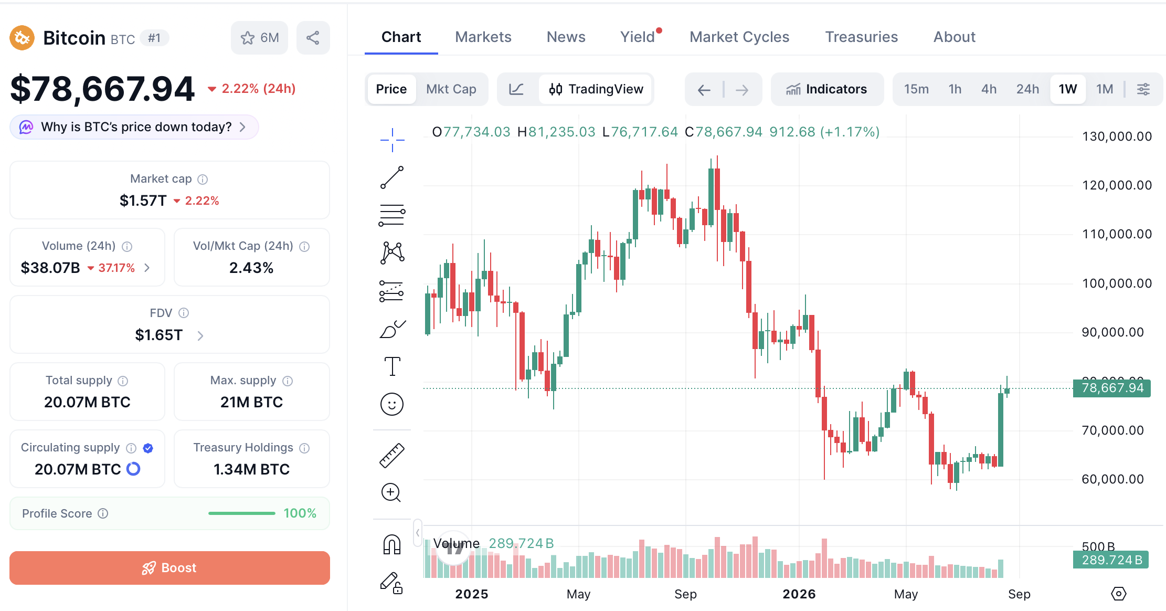Click the Boost button
The image size is (1166, 611).
coord(169,568)
